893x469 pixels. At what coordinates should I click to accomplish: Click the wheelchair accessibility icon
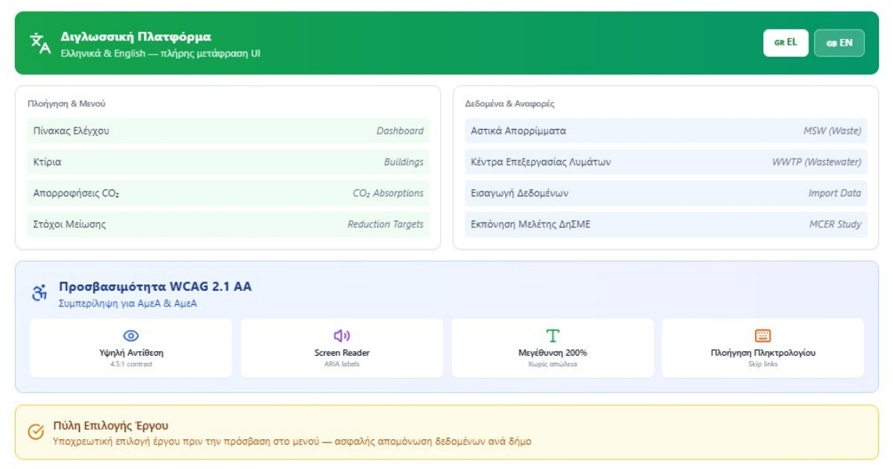tap(39, 292)
